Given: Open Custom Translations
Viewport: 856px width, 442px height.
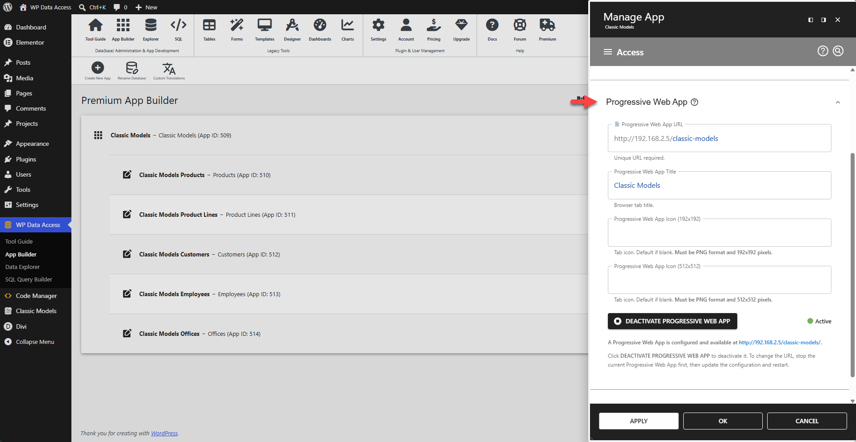Looking at the screenshot, I should (x=169, y=70).
